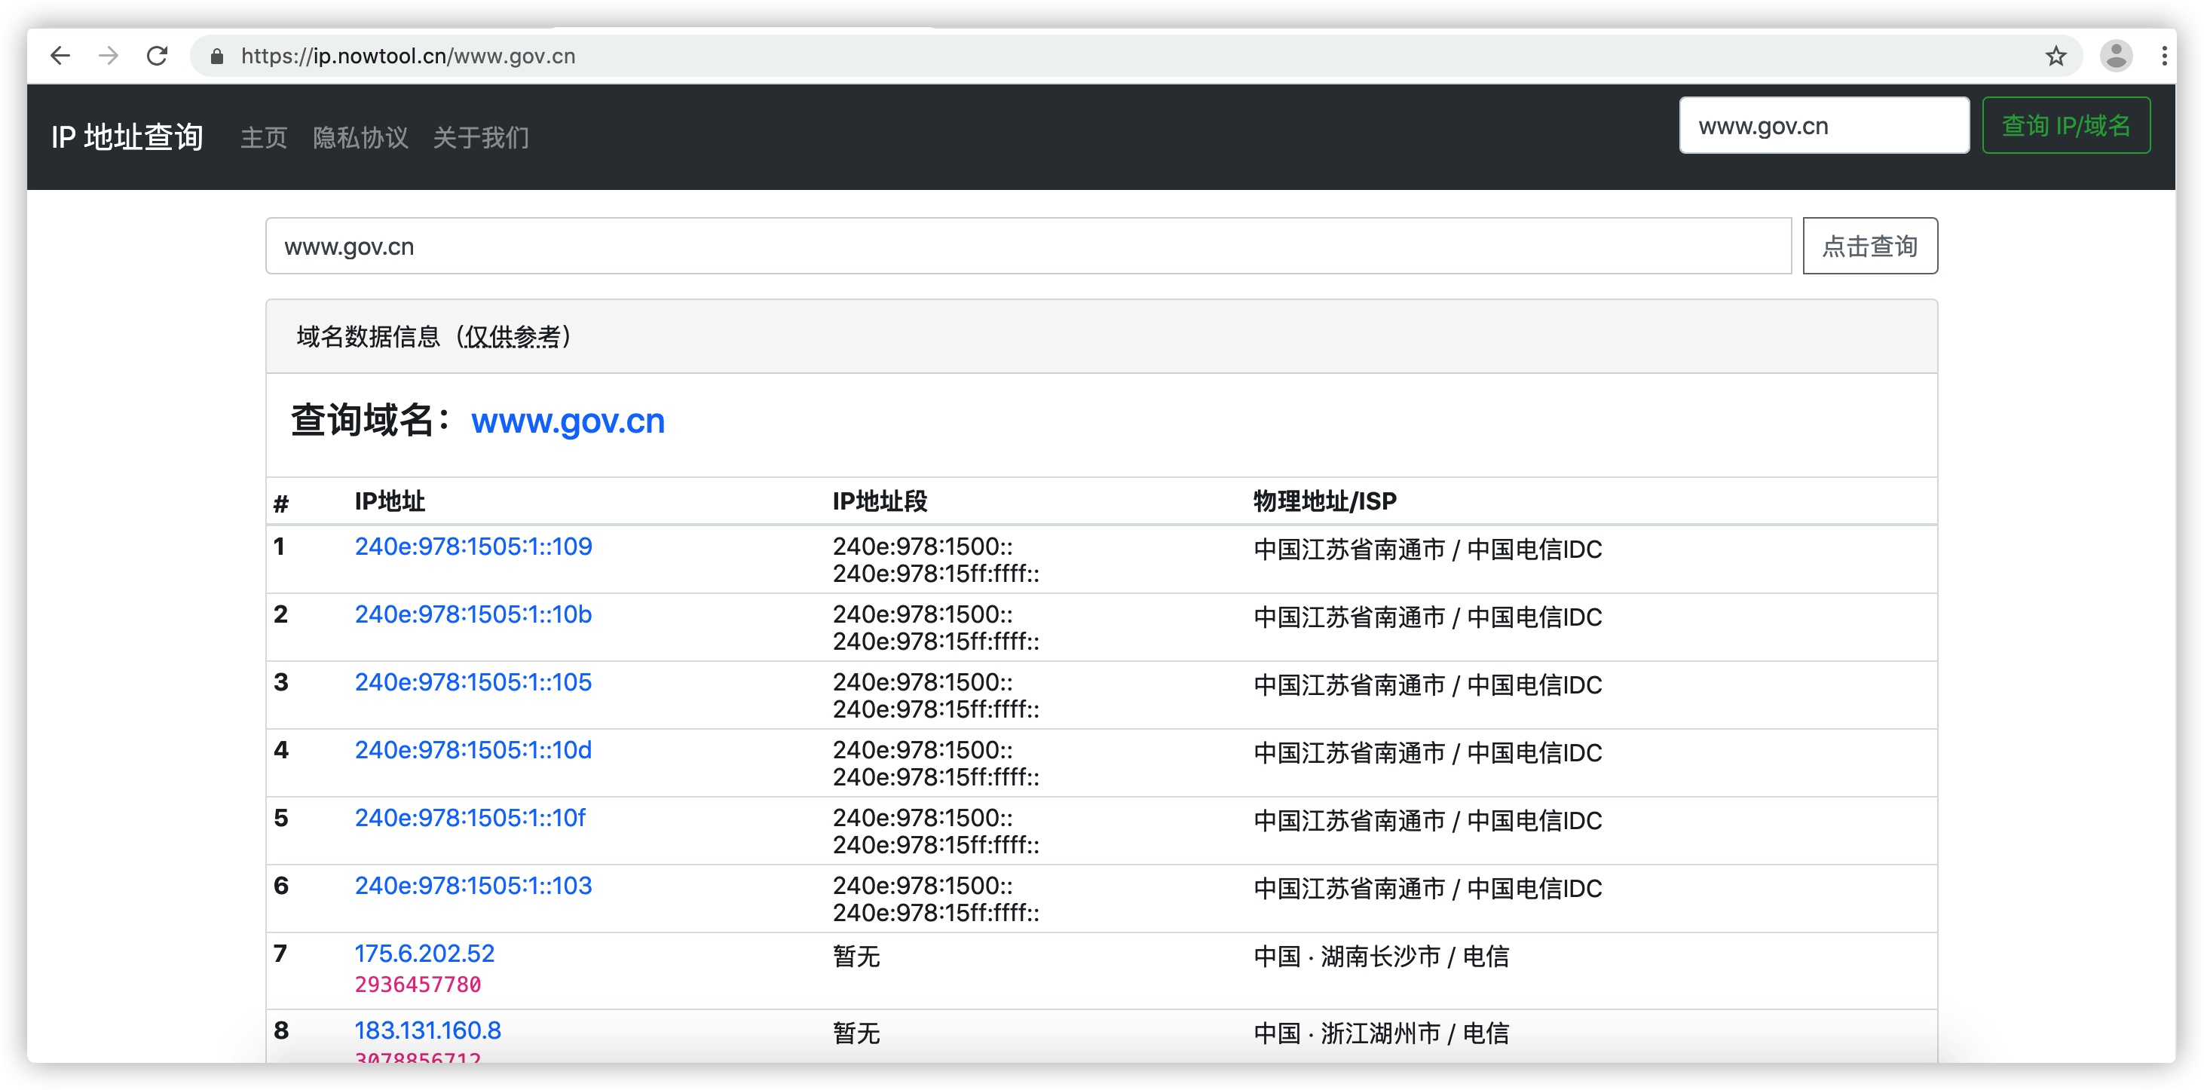Open the queried domain link www.gov.cn
The image size is (2204, 1090).
[x=568, y=421]
